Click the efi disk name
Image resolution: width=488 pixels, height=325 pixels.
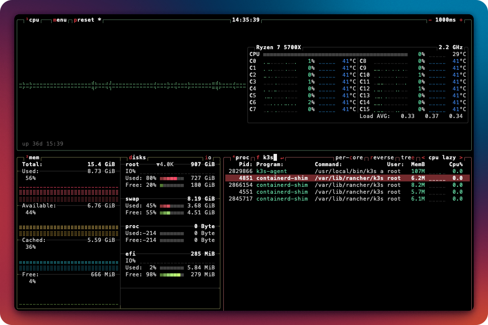pyautogui.click(x=130, y=254)
